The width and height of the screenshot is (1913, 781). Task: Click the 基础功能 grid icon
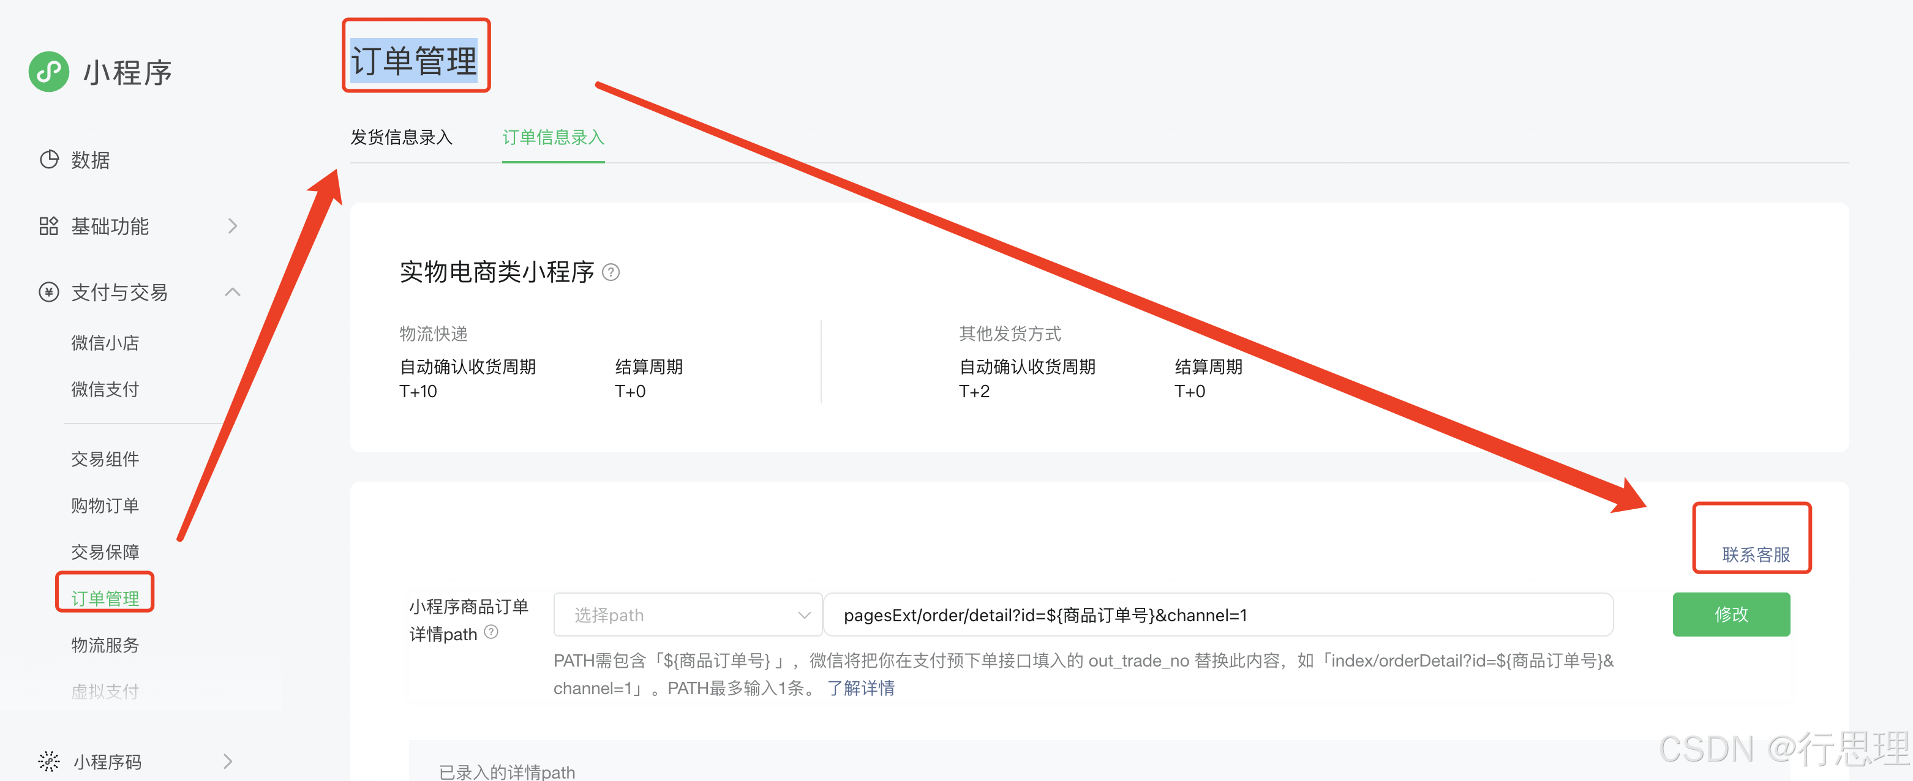tap(49, 226)
